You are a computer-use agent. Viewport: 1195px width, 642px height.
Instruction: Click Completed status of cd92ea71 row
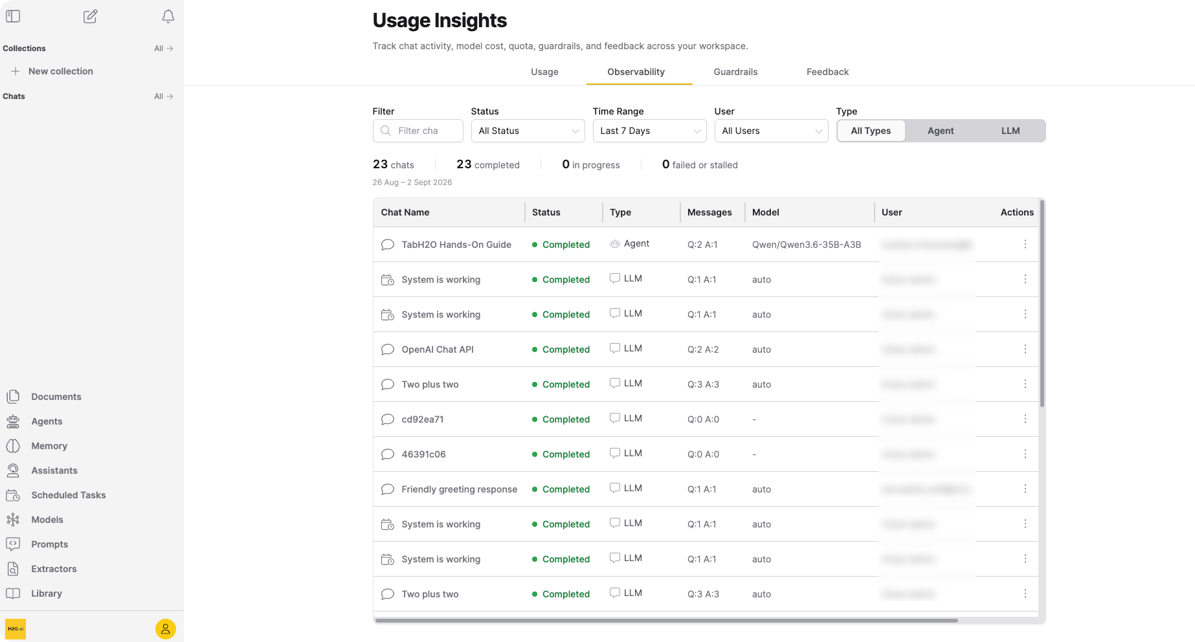pyautogui.click(x=561, y=419)
